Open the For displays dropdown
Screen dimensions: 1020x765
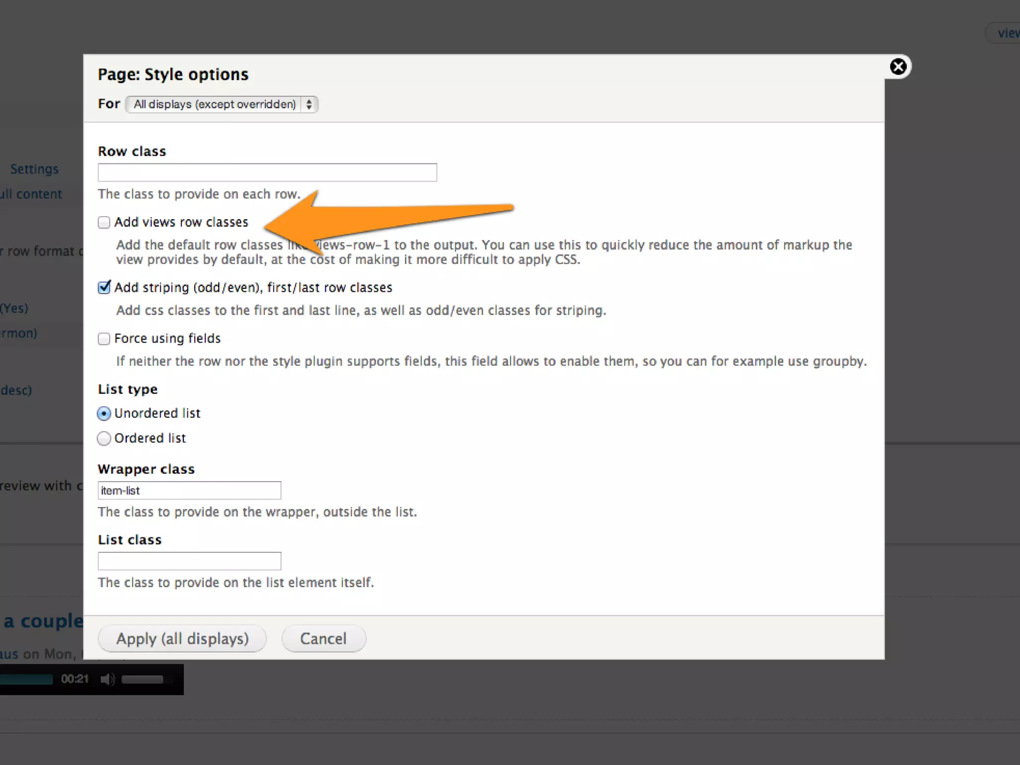tap(215, 104)
